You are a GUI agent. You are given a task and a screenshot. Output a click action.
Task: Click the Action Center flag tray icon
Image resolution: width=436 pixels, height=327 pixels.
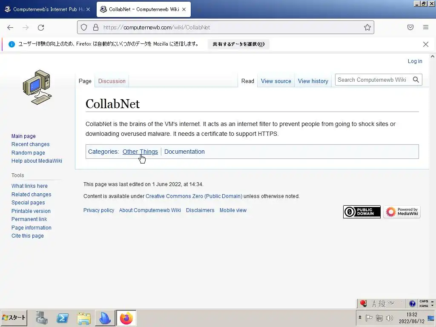(x=369, y=318)
